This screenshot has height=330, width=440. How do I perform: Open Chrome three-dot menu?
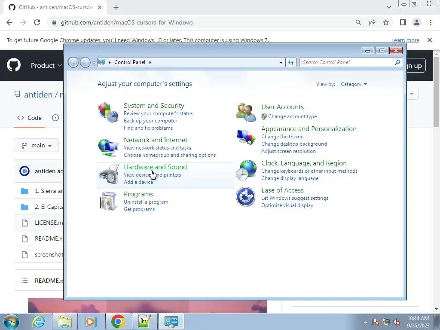(431, 22)
